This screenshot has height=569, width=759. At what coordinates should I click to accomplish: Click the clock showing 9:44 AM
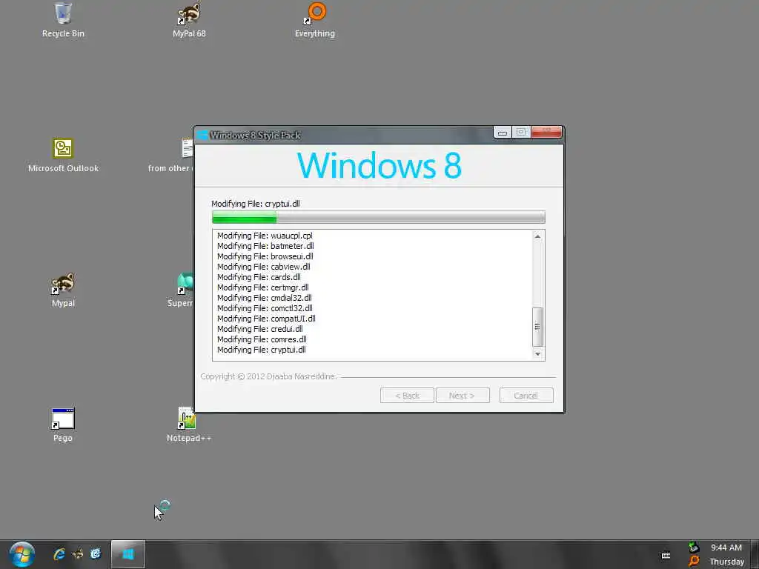726,548
